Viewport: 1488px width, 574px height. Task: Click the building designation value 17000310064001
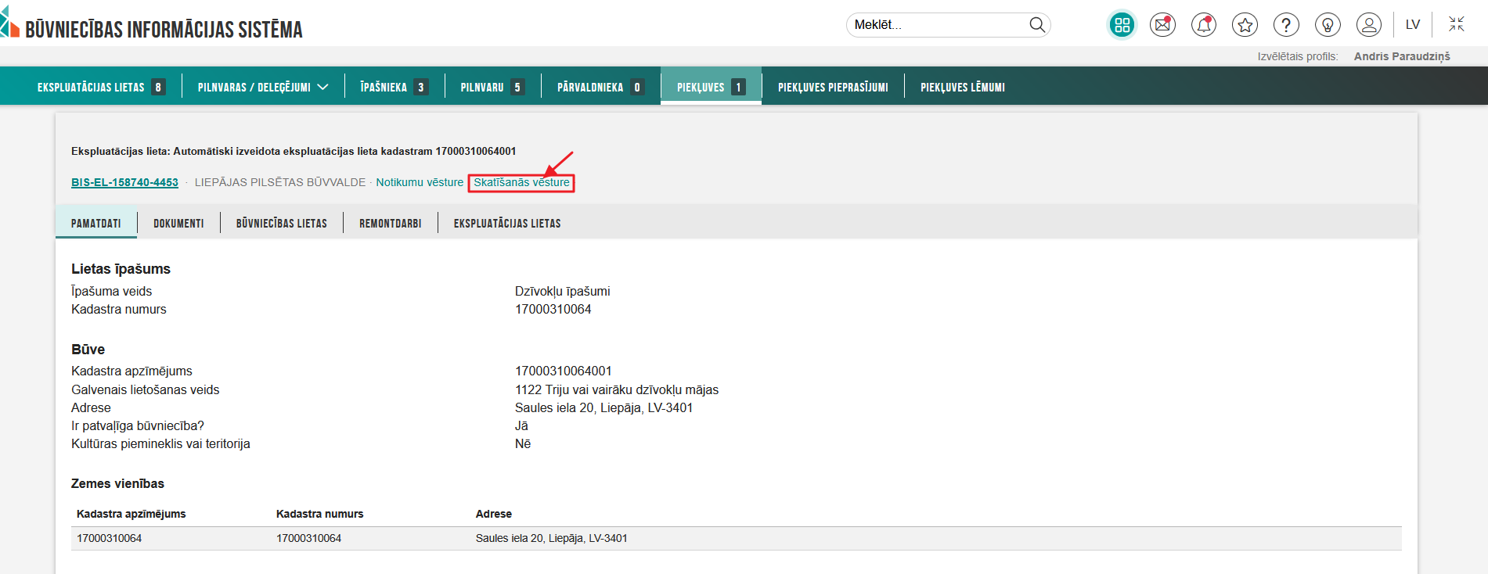(564, 371)
